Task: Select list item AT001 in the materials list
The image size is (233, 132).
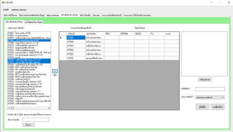Action: (29, 33)
